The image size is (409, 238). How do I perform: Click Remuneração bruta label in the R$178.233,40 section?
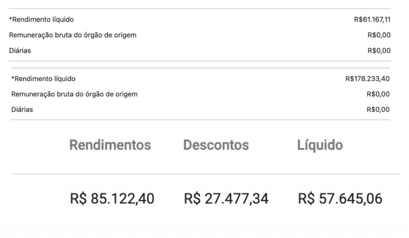(74, 94)
